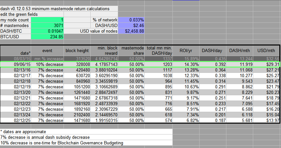
Task: Select the ROI/yr cell 14.30%
Action: click(x=186, y=64)
